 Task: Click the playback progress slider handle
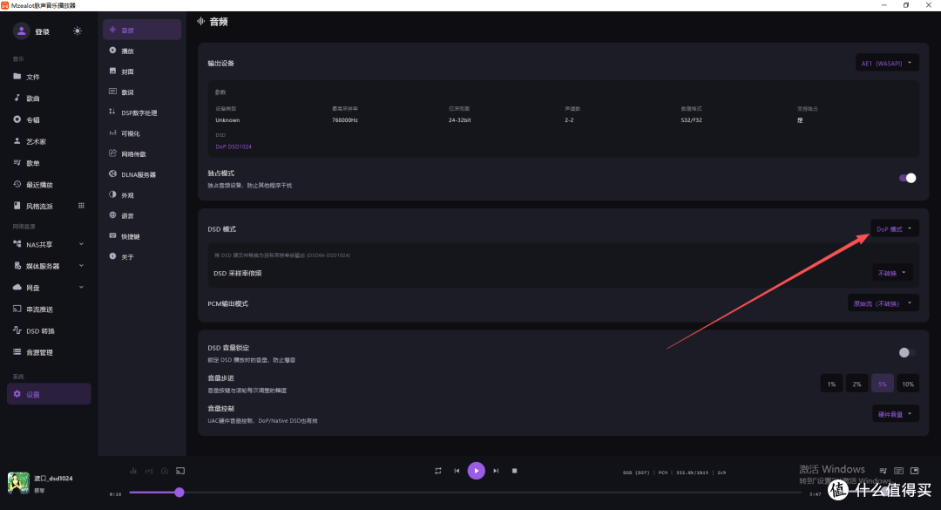pyautogui.click(x=179, y=493)
